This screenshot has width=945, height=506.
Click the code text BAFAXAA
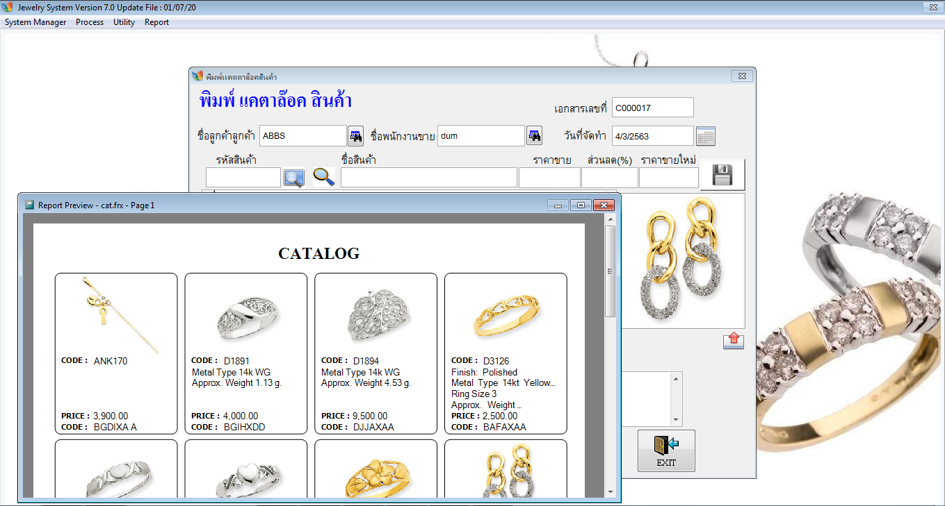click(x=504, y=428)
